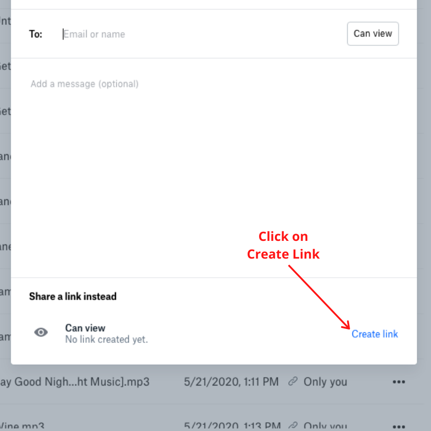
Task: Click the Share a link instead heading
Action: pyautogui.click(x=73, y=296)
